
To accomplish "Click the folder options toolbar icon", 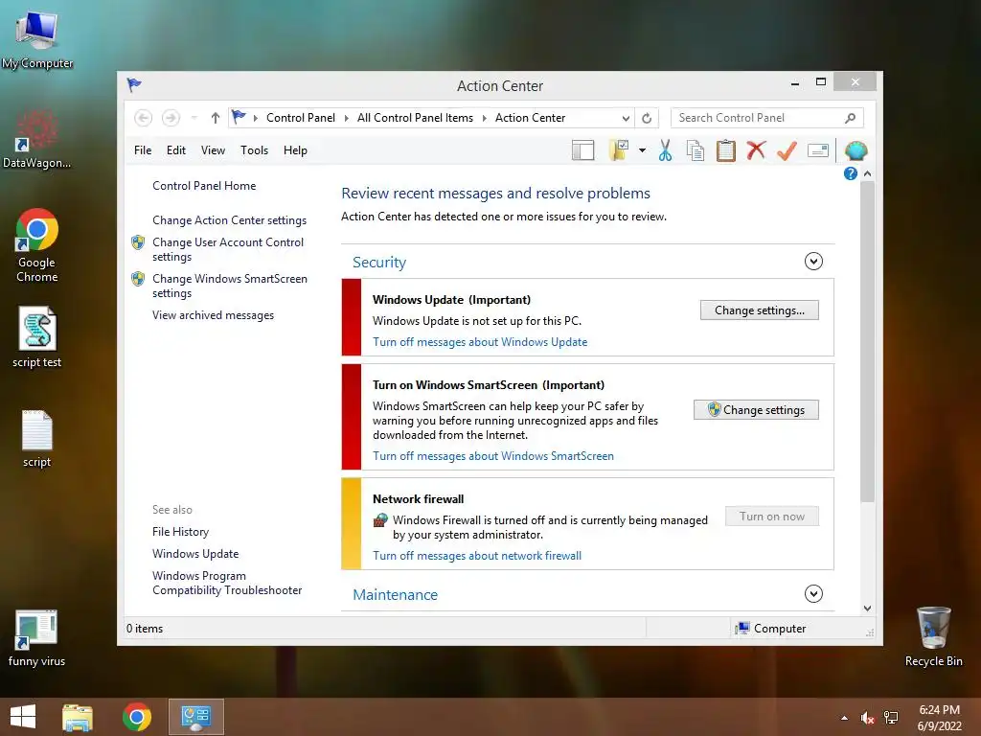I will [x=618, y=150].
